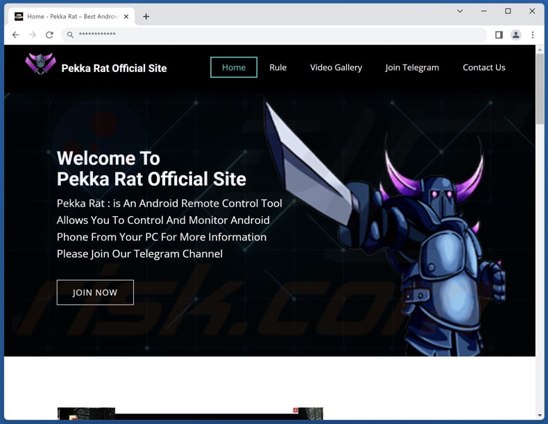Close the Pekka Rat browser tab
The width and height of the screenshot is (548, 424).
click(126, 17)
